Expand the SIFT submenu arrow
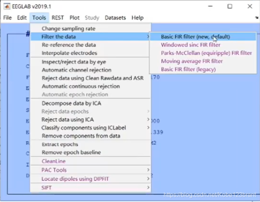The width and height of the screenshot is (260, 202). [148, 188]
